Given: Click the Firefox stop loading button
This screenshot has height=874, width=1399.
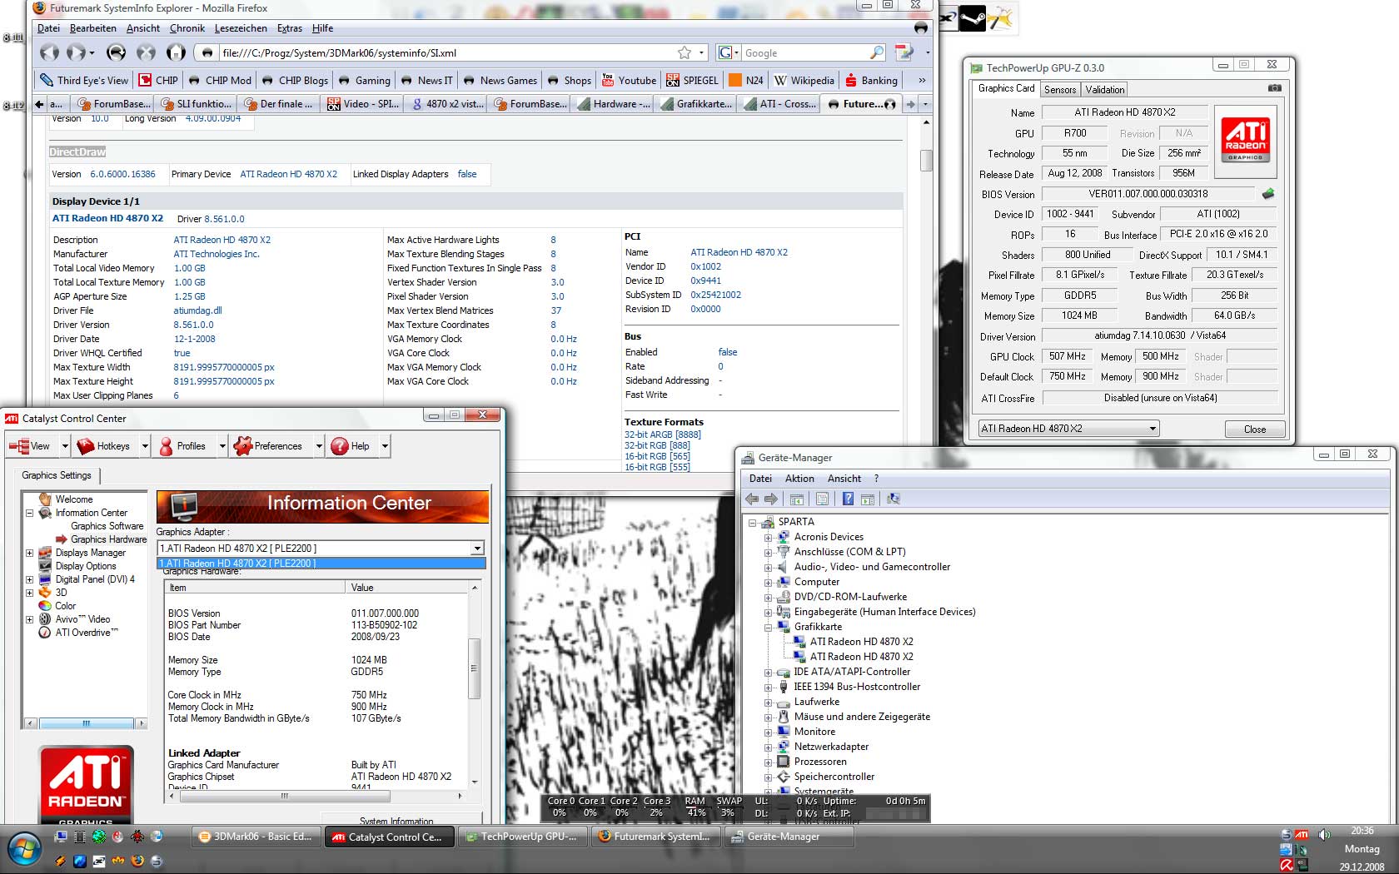Looking at the screenshot, I should pyautogui.click(x=146, y=52).
